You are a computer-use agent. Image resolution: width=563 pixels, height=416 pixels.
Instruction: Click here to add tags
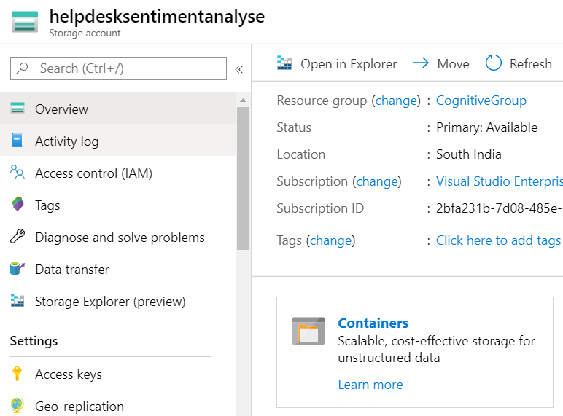pos(498,240)
